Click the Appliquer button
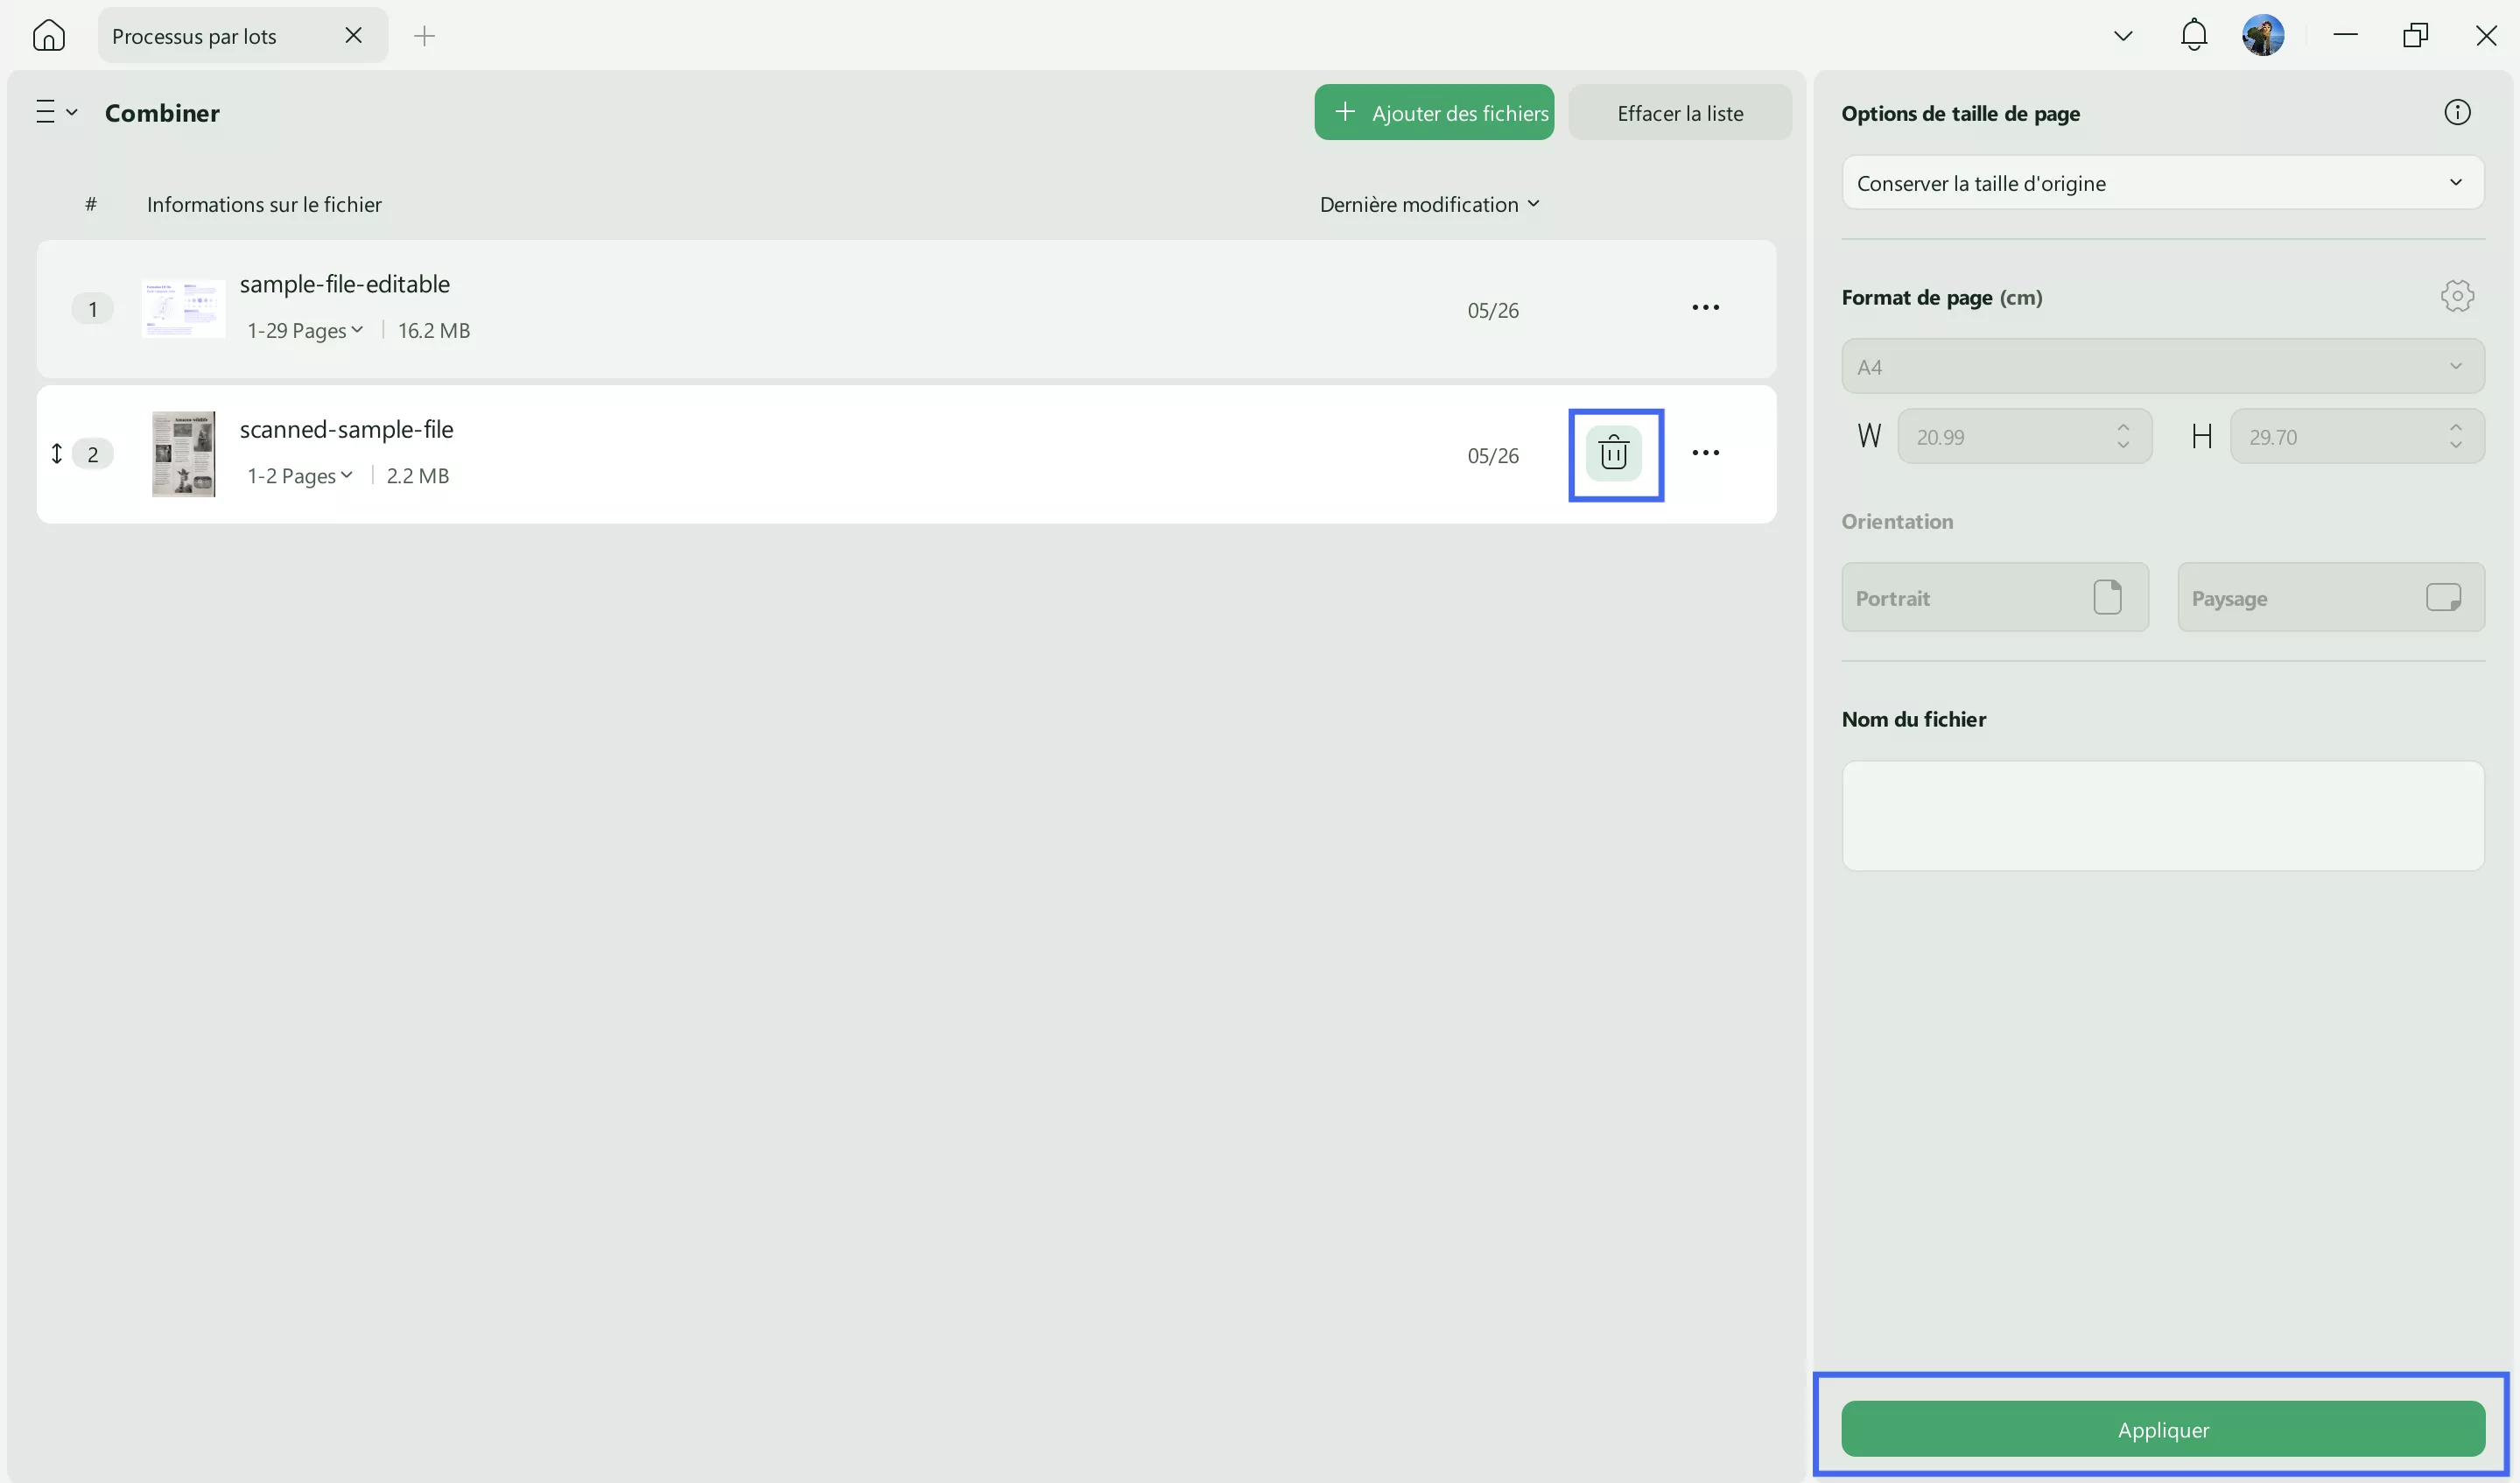 click(x=2162, y=1429)
